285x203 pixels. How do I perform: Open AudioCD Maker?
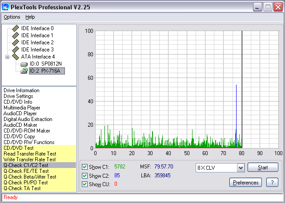tap(20, 125)
